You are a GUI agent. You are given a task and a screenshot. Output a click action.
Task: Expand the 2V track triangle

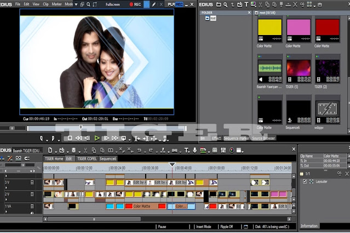coord(6,200)
